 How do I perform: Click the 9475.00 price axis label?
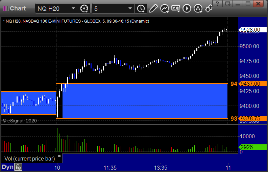pyautogui.click(x=249, y=61)
